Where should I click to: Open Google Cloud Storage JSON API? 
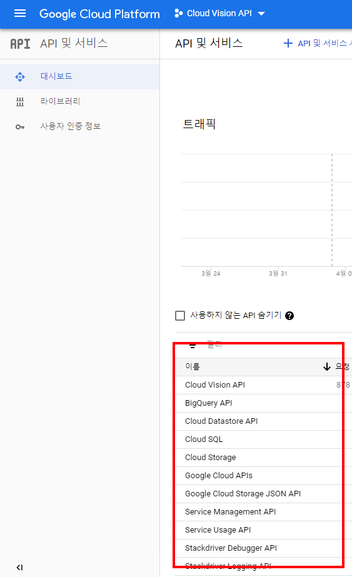coord(243,493)
